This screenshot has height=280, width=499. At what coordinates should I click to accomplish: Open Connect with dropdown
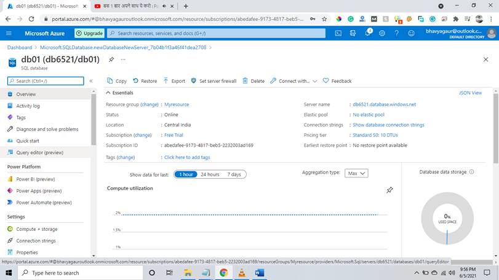tap(293, 81)
